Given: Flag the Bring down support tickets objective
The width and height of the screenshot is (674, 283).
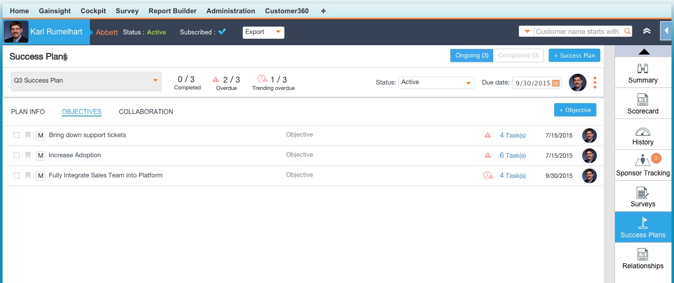Looking at the screenshot, I should point(28,135).
